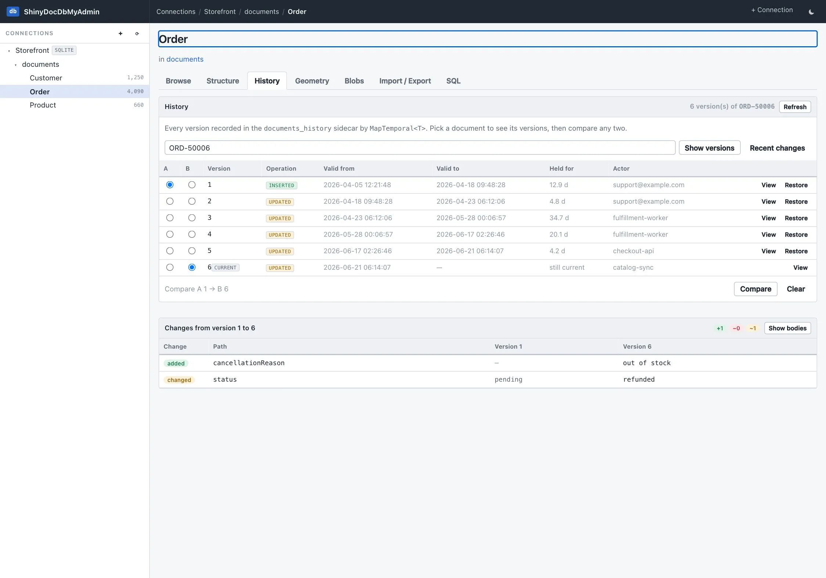
Task: Click the 'refunded' value
Action: 639,379
